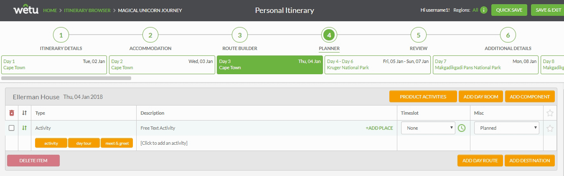Click Add Day Room button
The height and width of the screenshot is (176, 564).
[x=481, y=97]
